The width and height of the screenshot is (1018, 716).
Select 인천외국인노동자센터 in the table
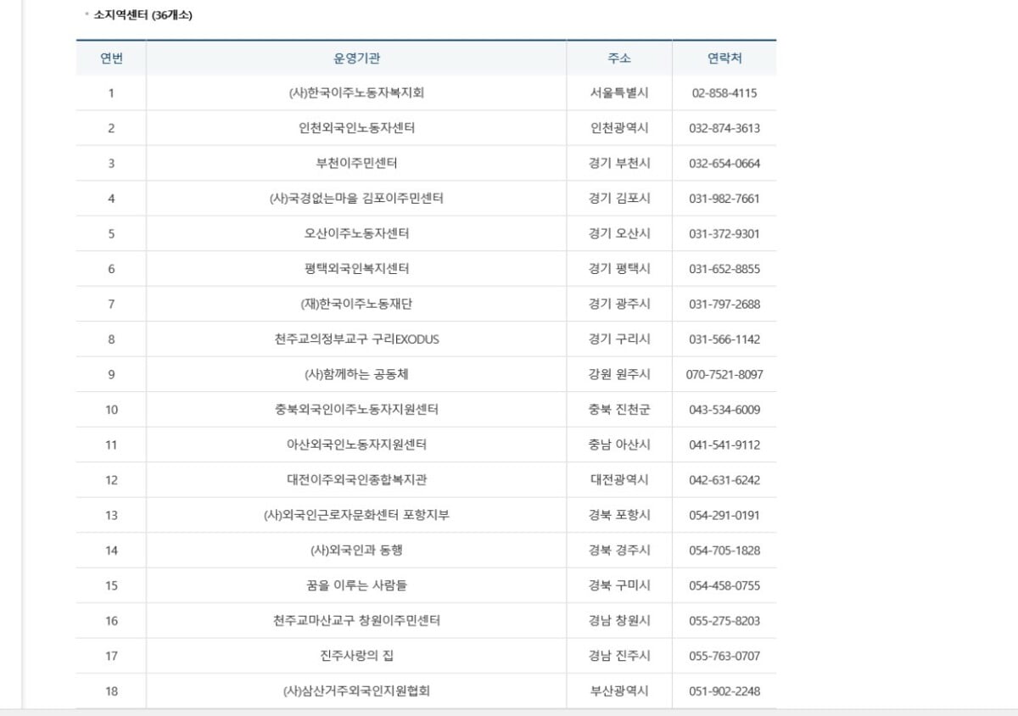pyautogui.click(x=356, y=128)
